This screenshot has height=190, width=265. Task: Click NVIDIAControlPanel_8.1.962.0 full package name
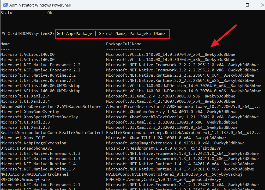coord(174,174)
